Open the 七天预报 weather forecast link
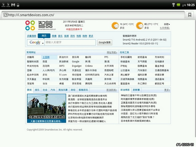Viewport: 196px width, 147px height. pos(165,28)
